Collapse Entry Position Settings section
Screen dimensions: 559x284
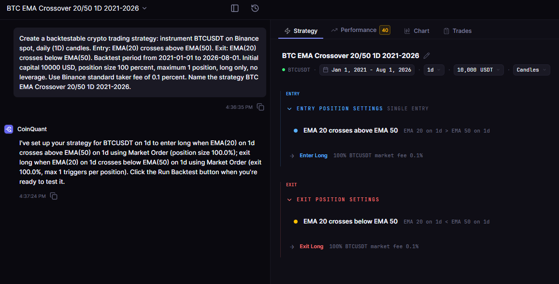pos(289,109)
